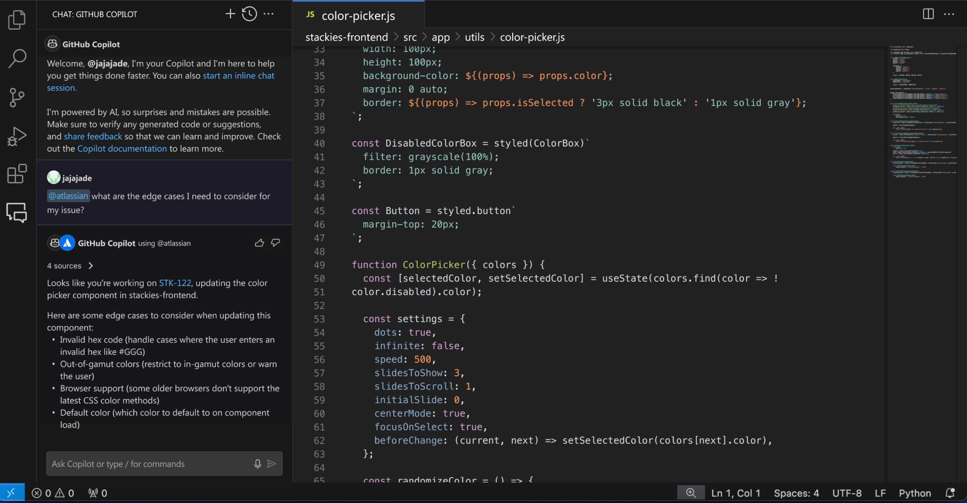Send the chat message arrow
This screenshot has width=967, height=503.
tap(272, 464)
